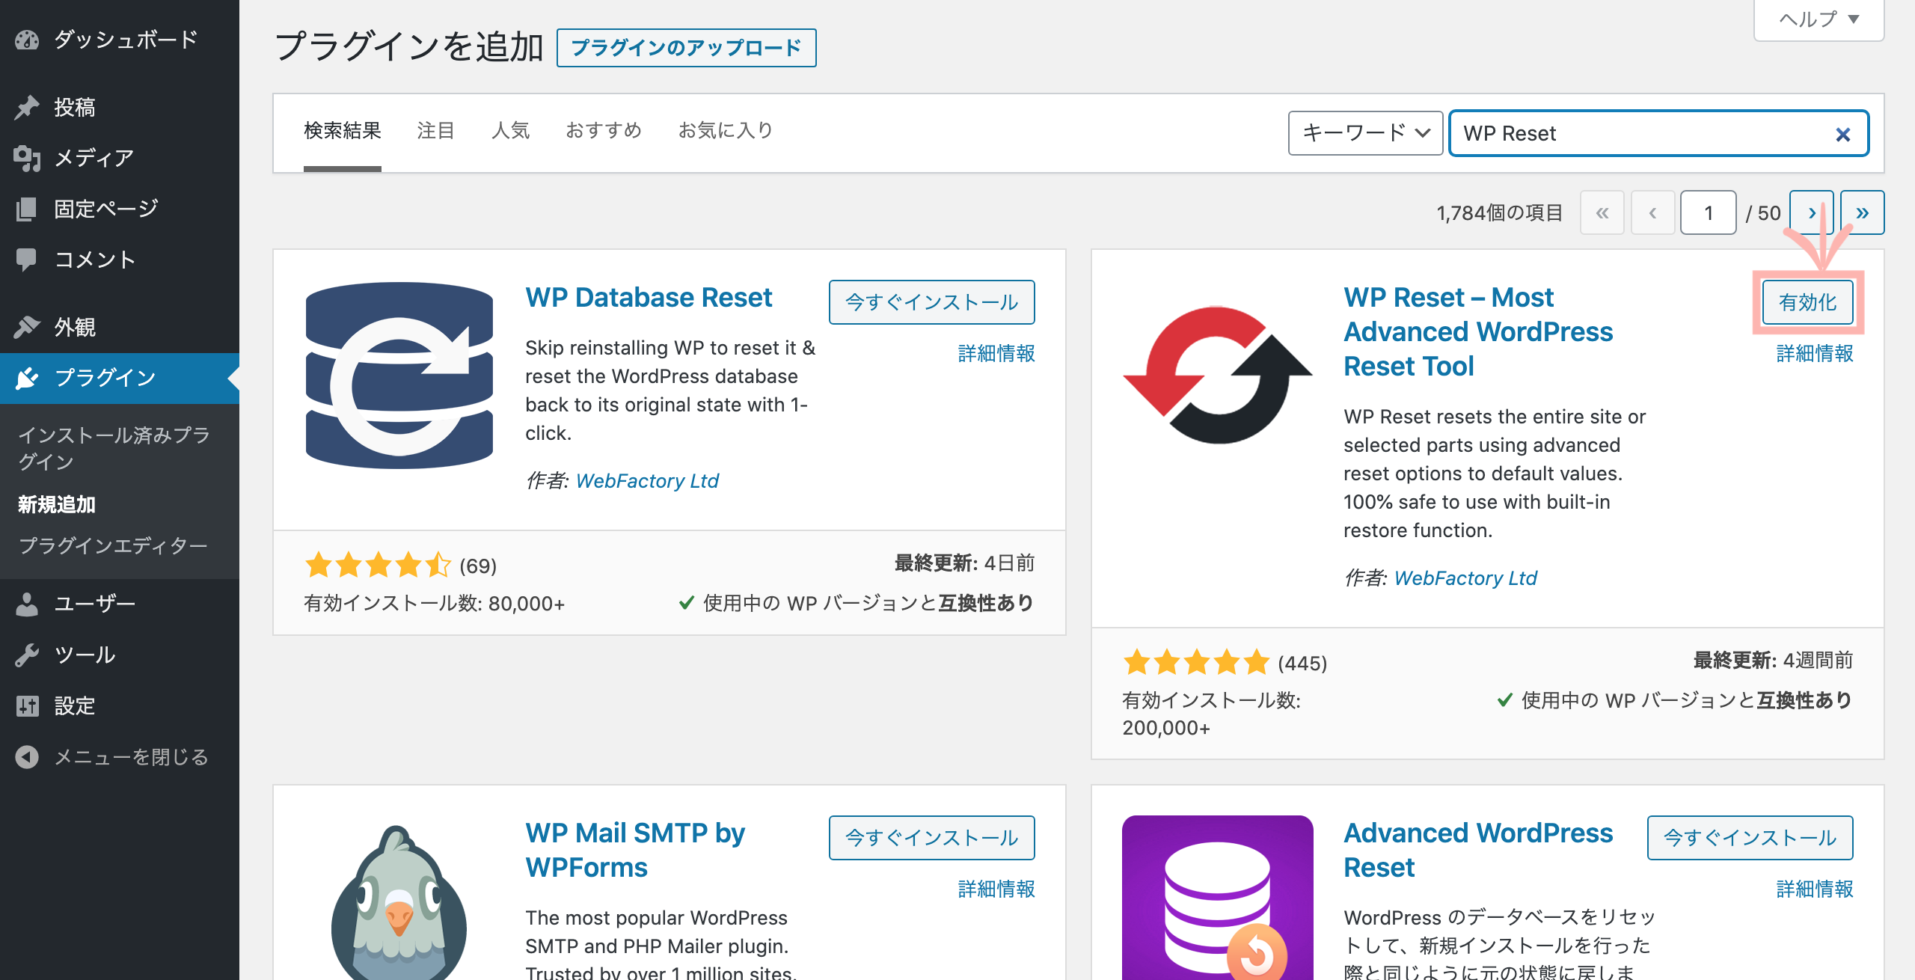Open Media via its camera icon
This screenshot has width=1915, height=980.
27,158
